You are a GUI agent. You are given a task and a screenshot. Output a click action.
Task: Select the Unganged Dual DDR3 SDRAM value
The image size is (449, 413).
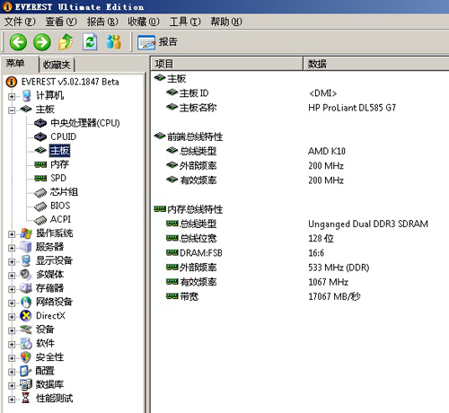pyautogui.click(x=368, y=224)
